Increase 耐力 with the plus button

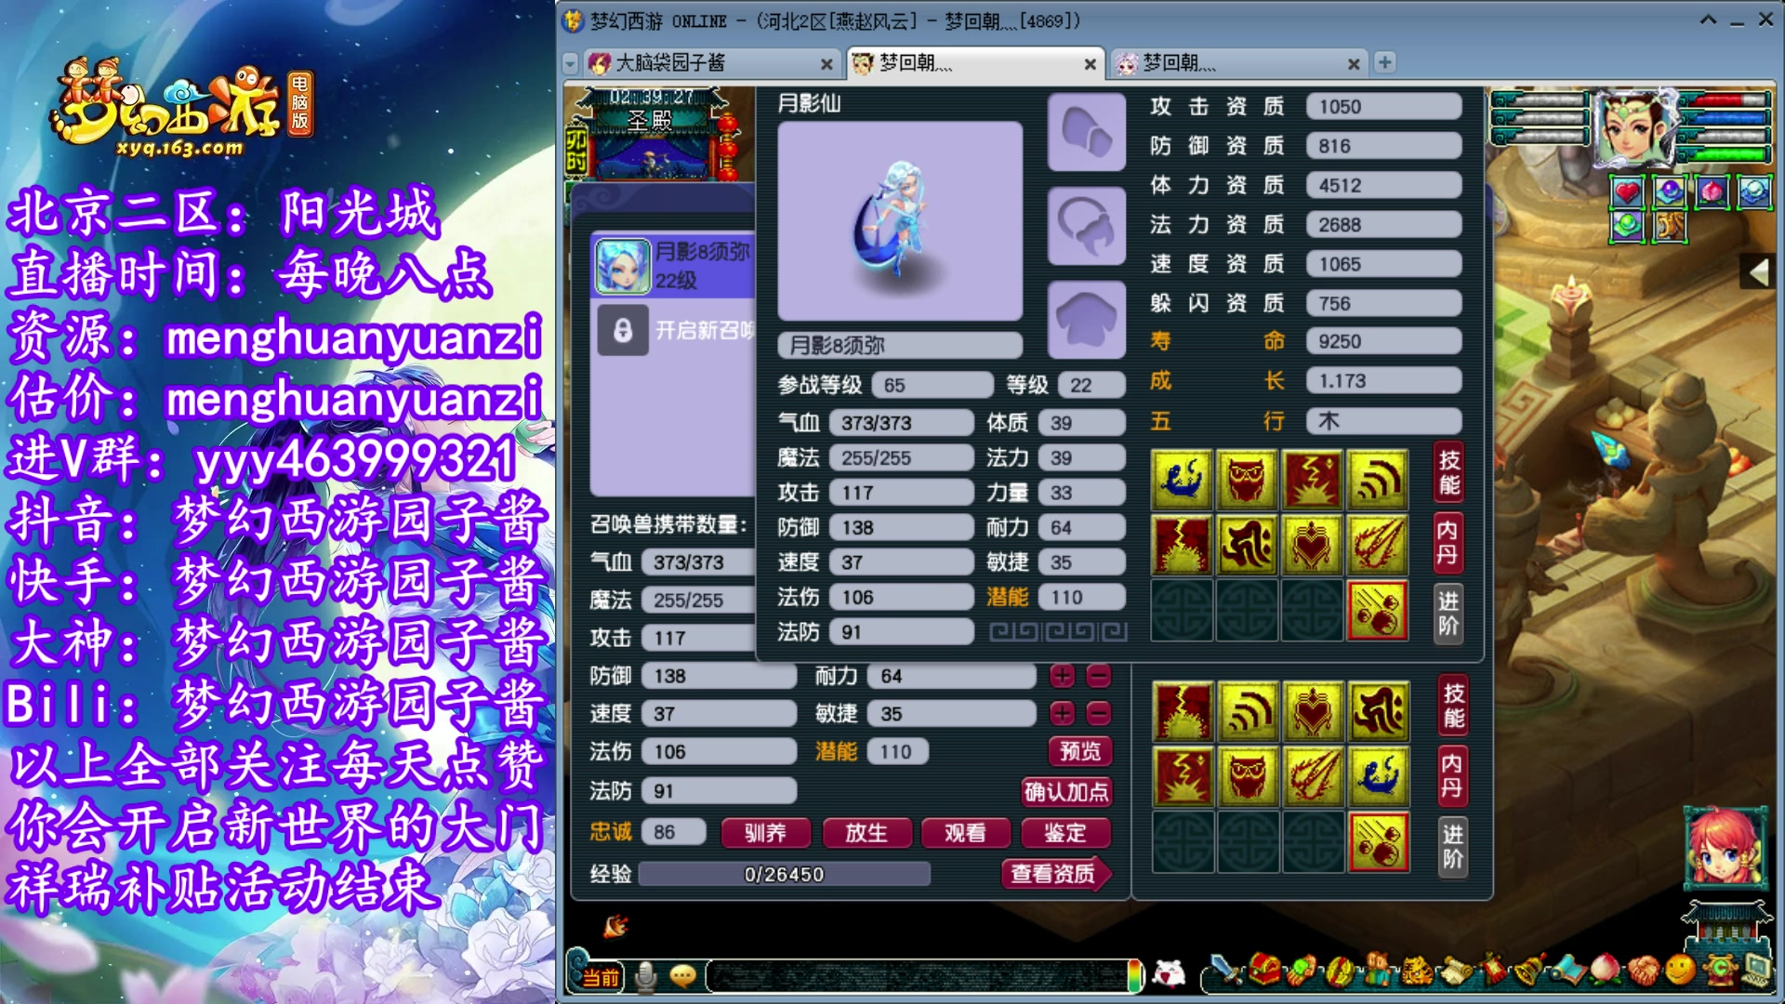point(1063,676)
